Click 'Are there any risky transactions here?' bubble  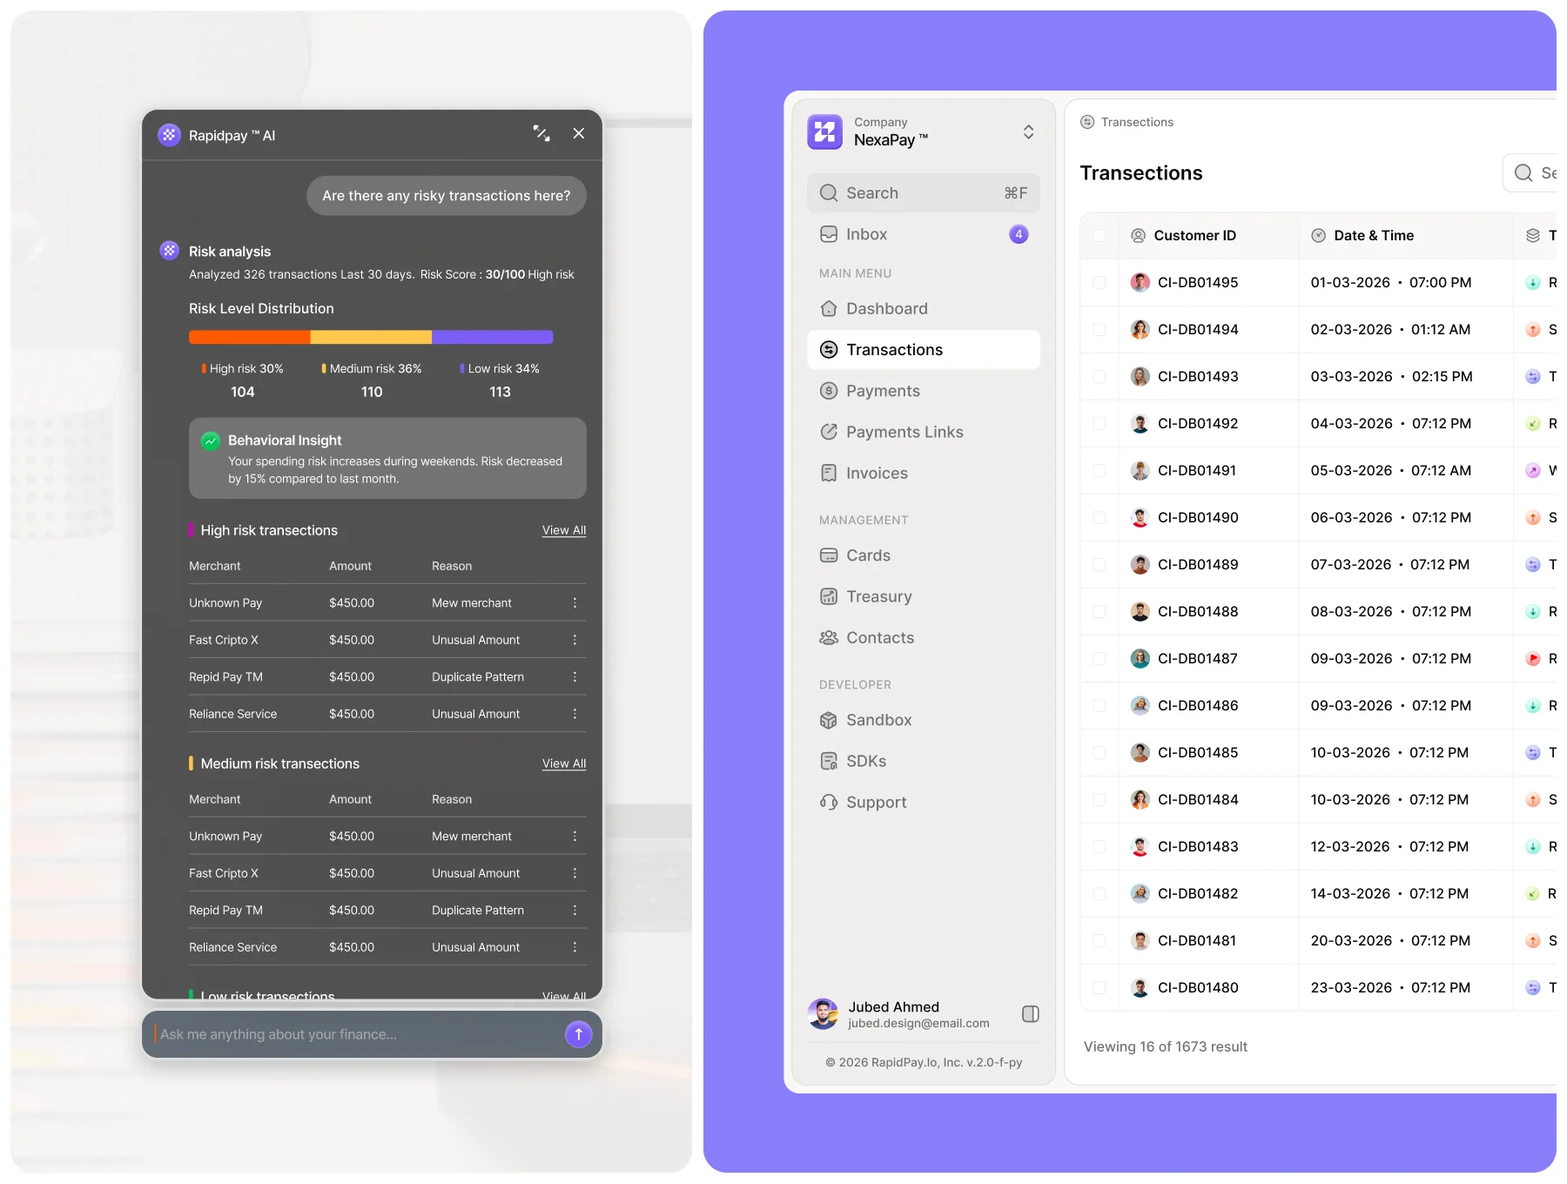tap(447, 196)
